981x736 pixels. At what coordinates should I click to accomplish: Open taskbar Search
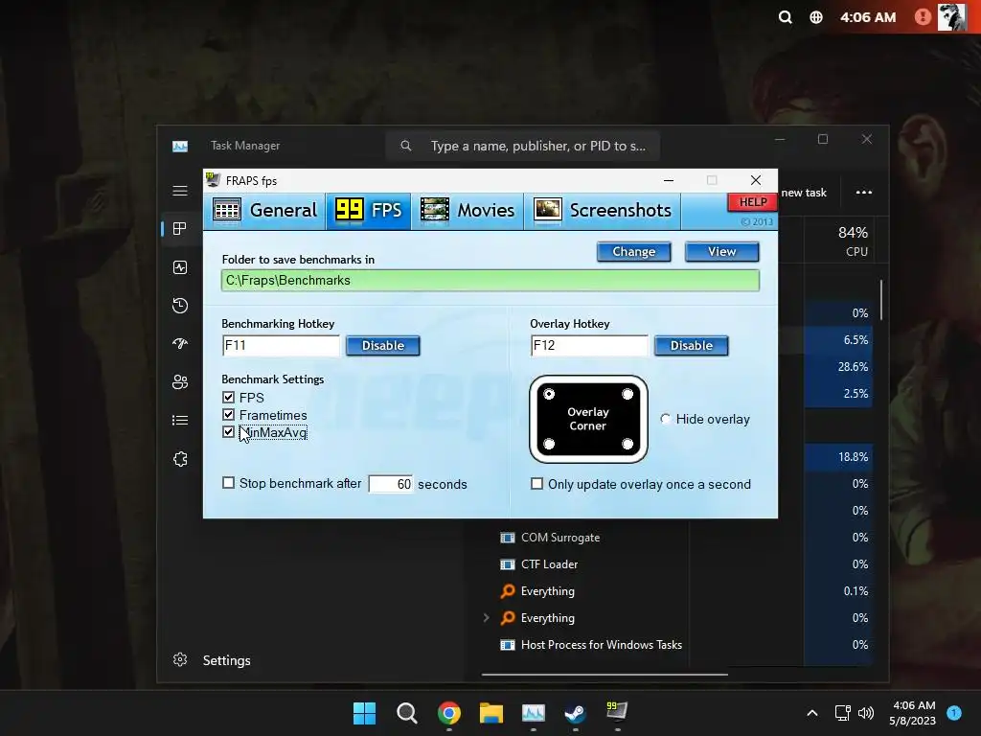click(x=406, y=713)
